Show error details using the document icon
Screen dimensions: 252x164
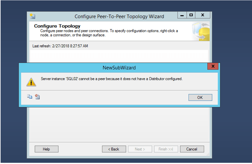[x=37, y=96]
